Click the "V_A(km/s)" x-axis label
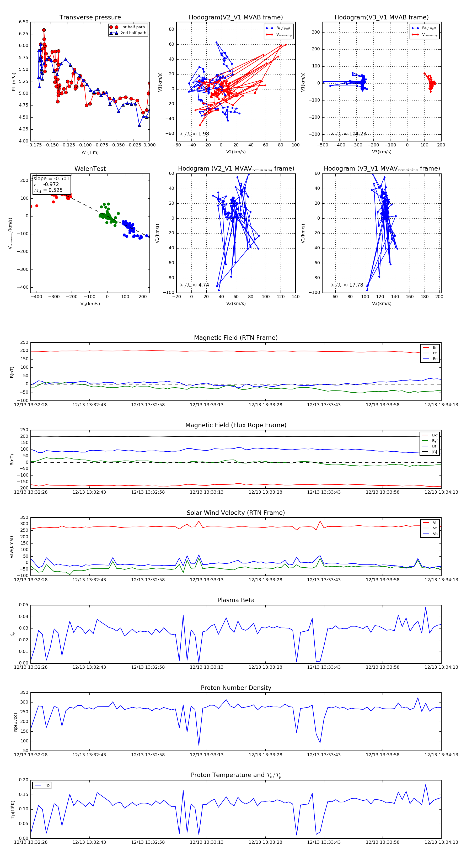This screenshot has height=866, width=472. pos(90,304)
